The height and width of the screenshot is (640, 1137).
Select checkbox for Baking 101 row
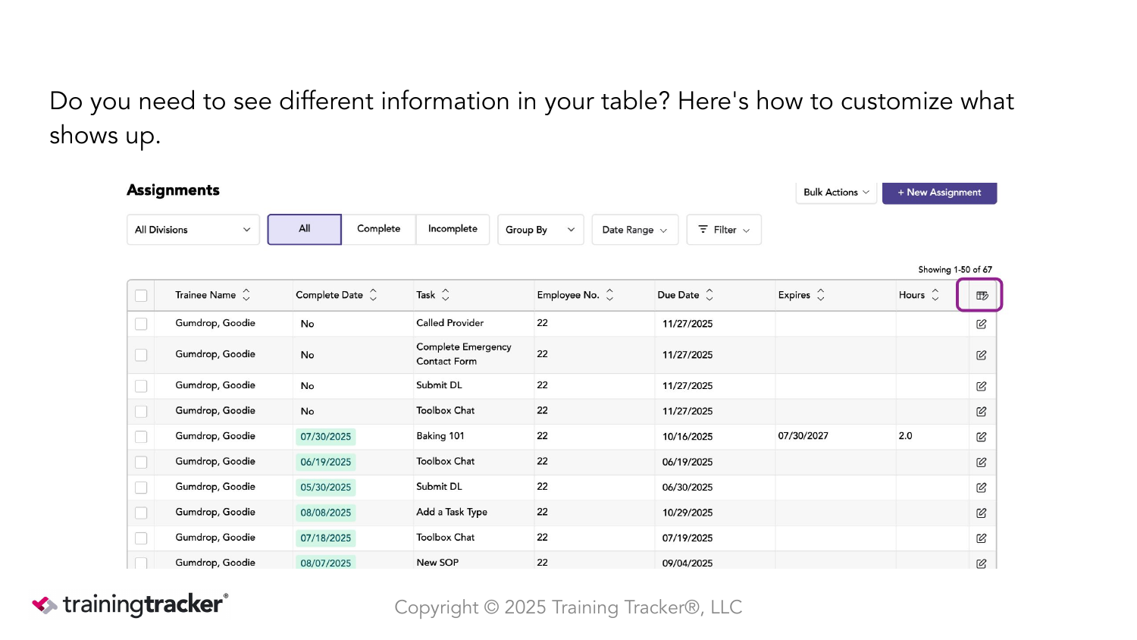click(141, 437)
